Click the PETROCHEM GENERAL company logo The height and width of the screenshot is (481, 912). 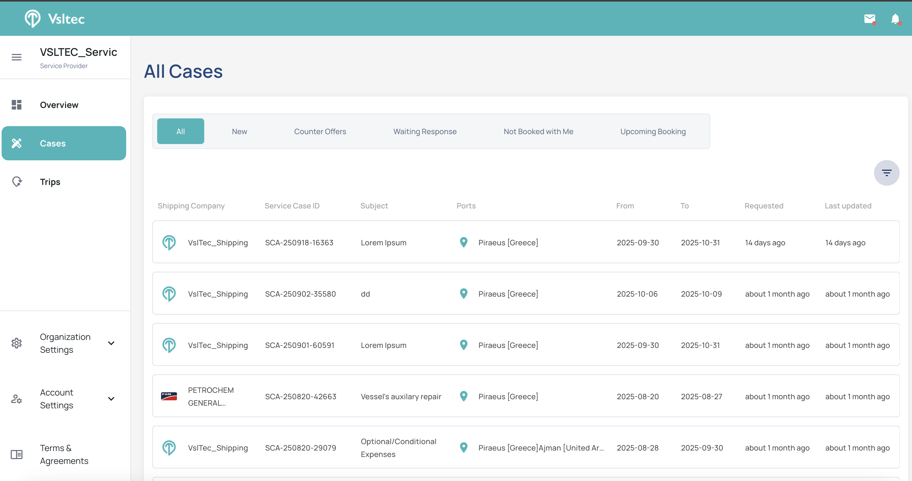pos(169,396)
